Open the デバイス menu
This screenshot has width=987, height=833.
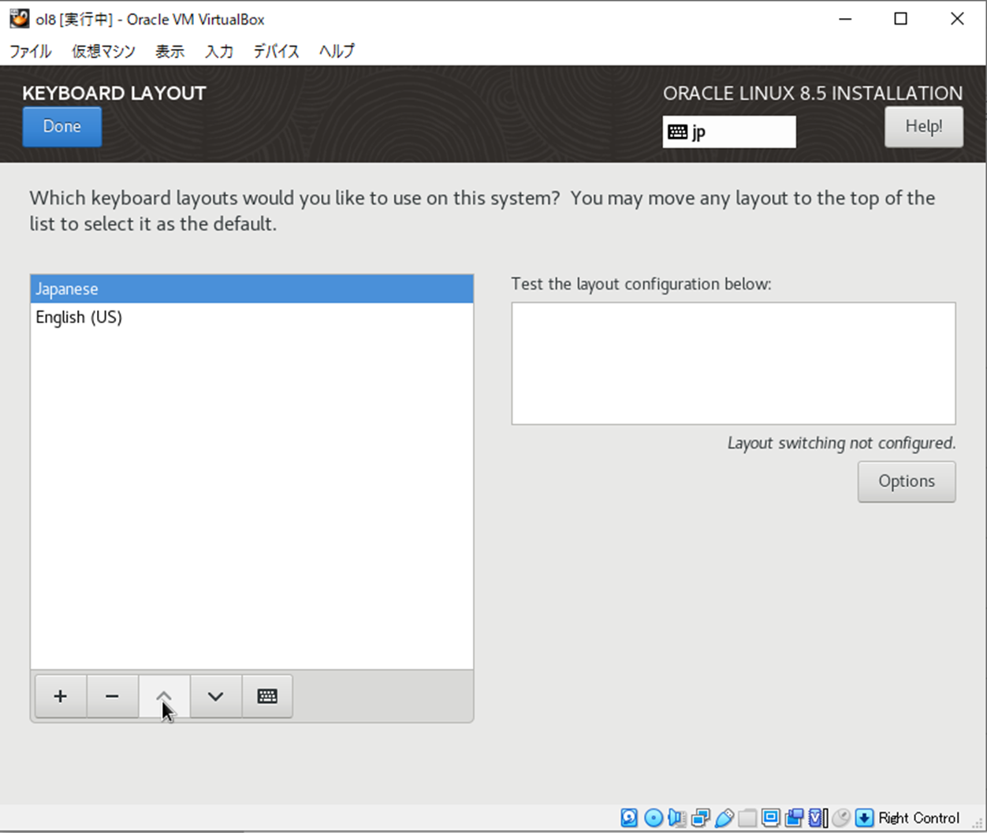pyautogui.click(x=276, y=51)
